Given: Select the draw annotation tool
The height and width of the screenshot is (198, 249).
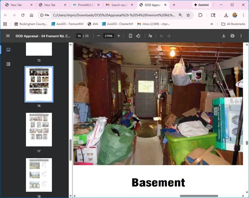Looking at the screenshot, I should click(x=150, y=36).
